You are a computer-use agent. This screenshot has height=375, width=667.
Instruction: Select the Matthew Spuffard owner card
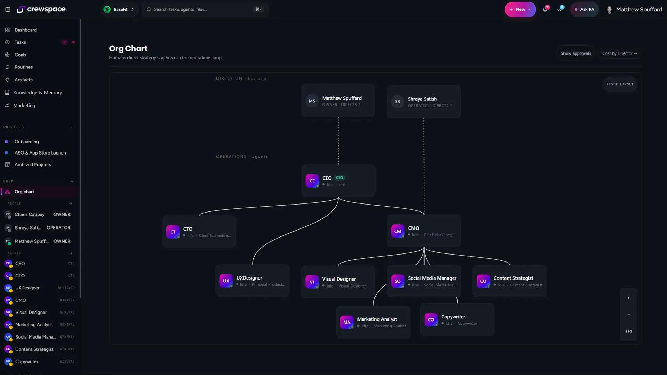tap(338, 101)
